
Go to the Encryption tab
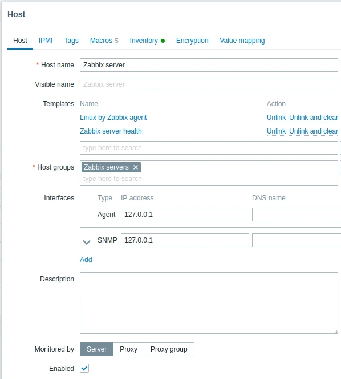[192, 41]
